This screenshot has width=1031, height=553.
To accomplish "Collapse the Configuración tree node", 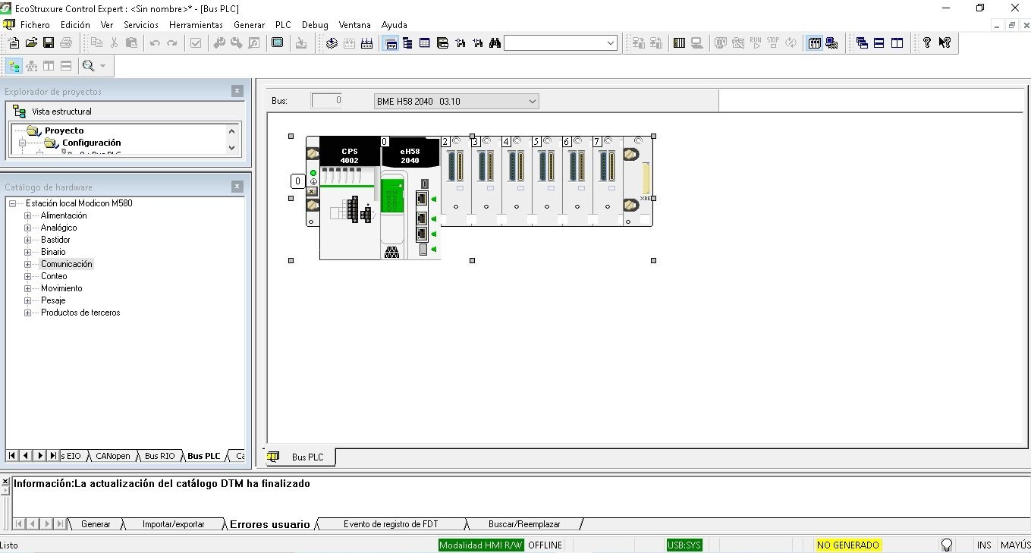I will click(22, 143).
